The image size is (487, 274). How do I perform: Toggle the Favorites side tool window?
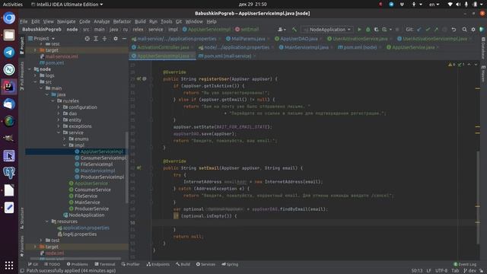(x=22, y=247)
